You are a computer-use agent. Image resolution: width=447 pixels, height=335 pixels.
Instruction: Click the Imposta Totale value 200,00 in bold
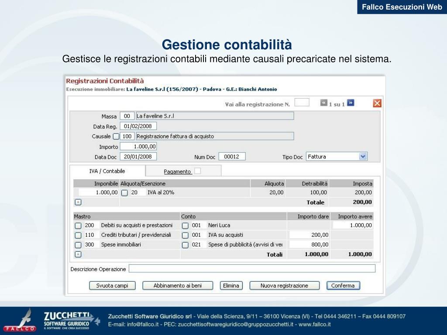tap(362, 202)
